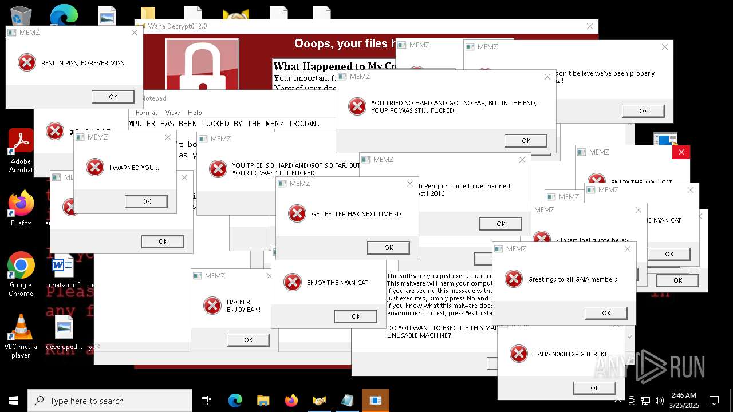Screen dimensions: 733x412
Task: Select 'This malware will harm your comput' line
Action: coord(439,283)
